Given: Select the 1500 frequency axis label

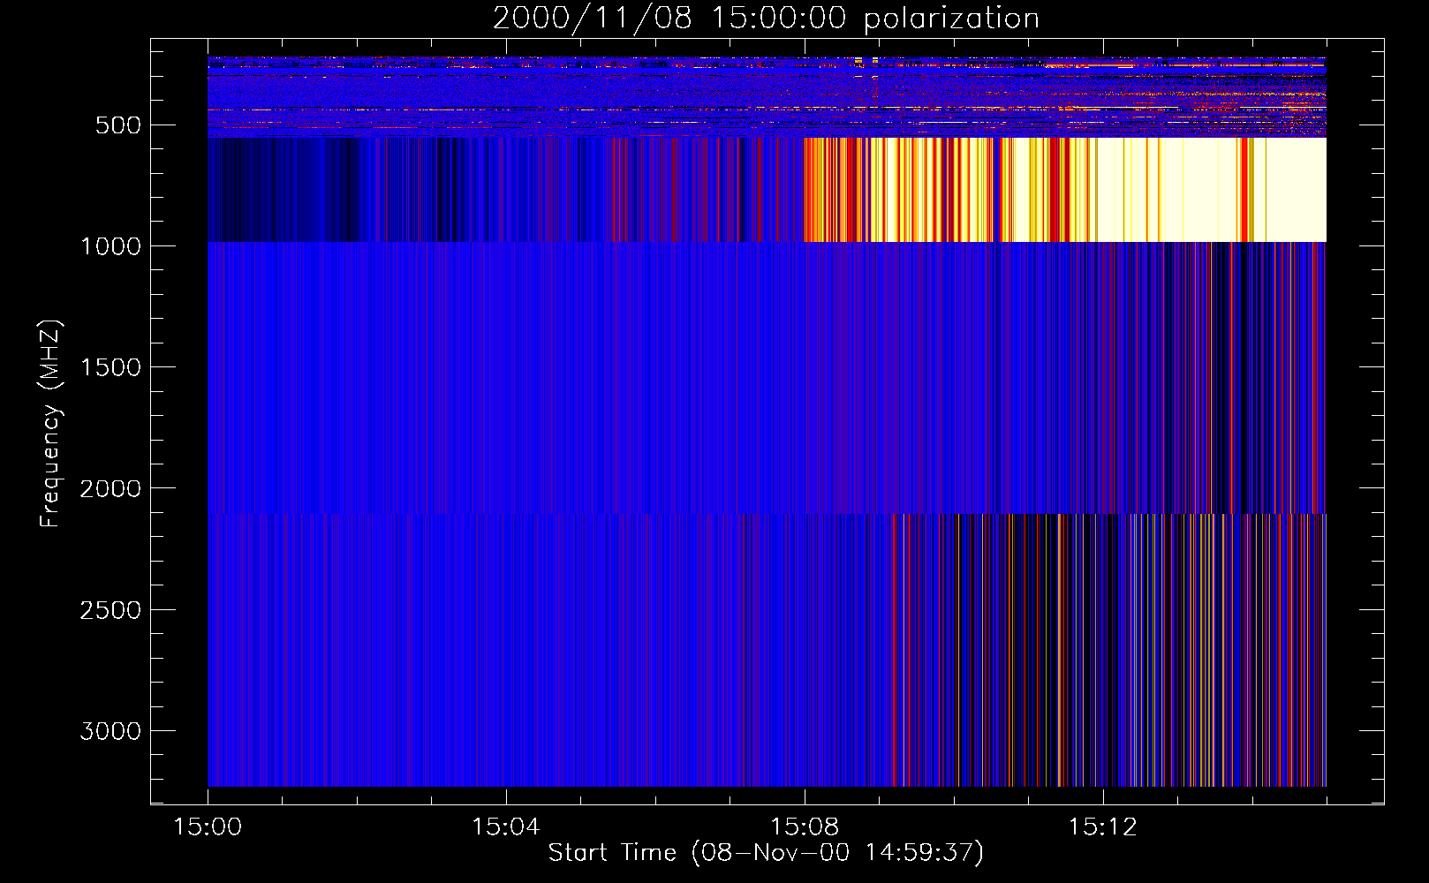Looking at the screenshot, I should pos(110,367).
